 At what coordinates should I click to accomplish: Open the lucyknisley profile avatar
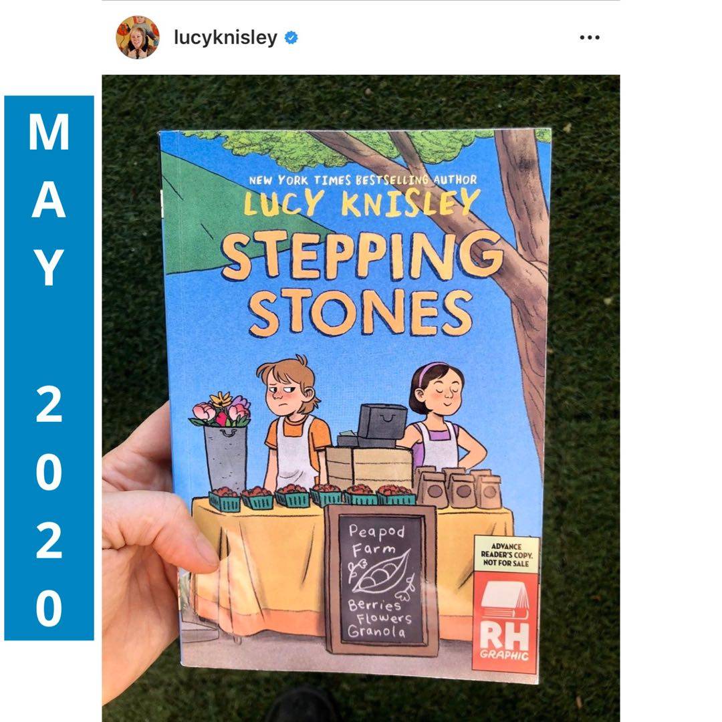pyautogui.click(x=137, y=37)
